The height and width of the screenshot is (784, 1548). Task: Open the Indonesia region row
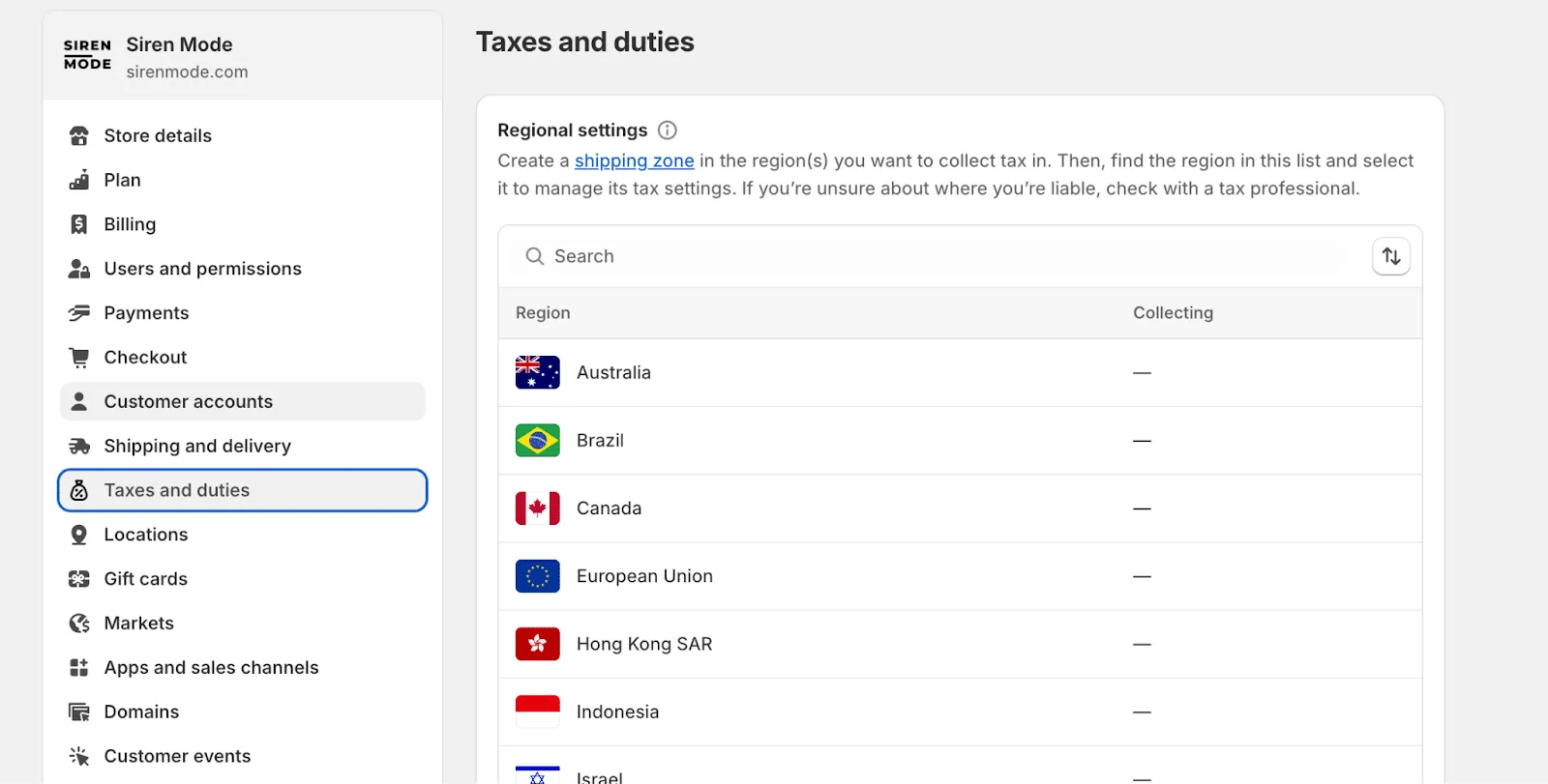pos(960,712)
